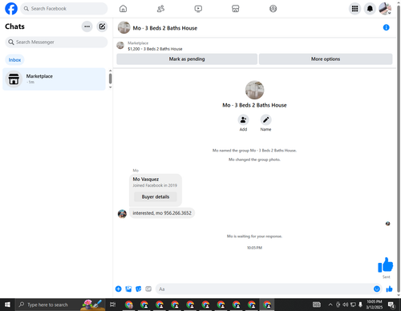Click the Windows taskbar search box
The width and height of the screenshot is (401, 311).
click(x=60, y=305)
